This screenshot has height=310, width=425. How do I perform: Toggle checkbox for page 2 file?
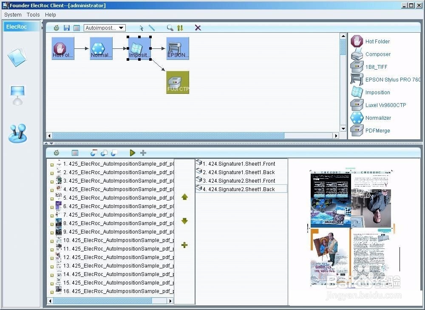point(52,173)
